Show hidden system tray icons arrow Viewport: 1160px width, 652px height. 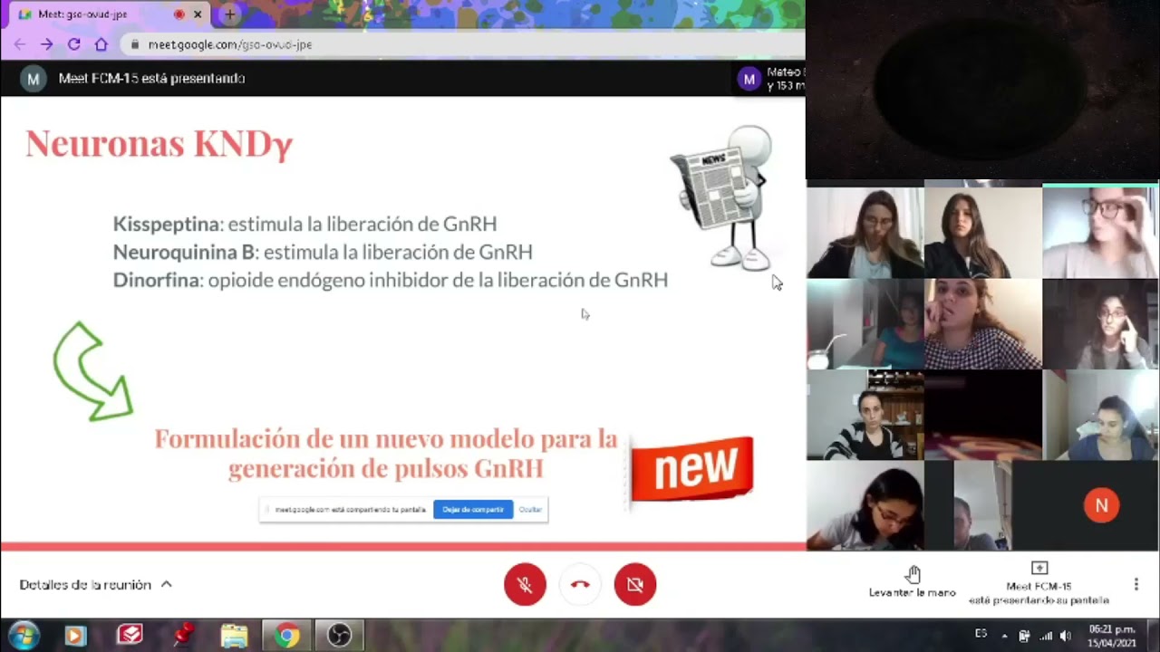[x=1004, y=636]
